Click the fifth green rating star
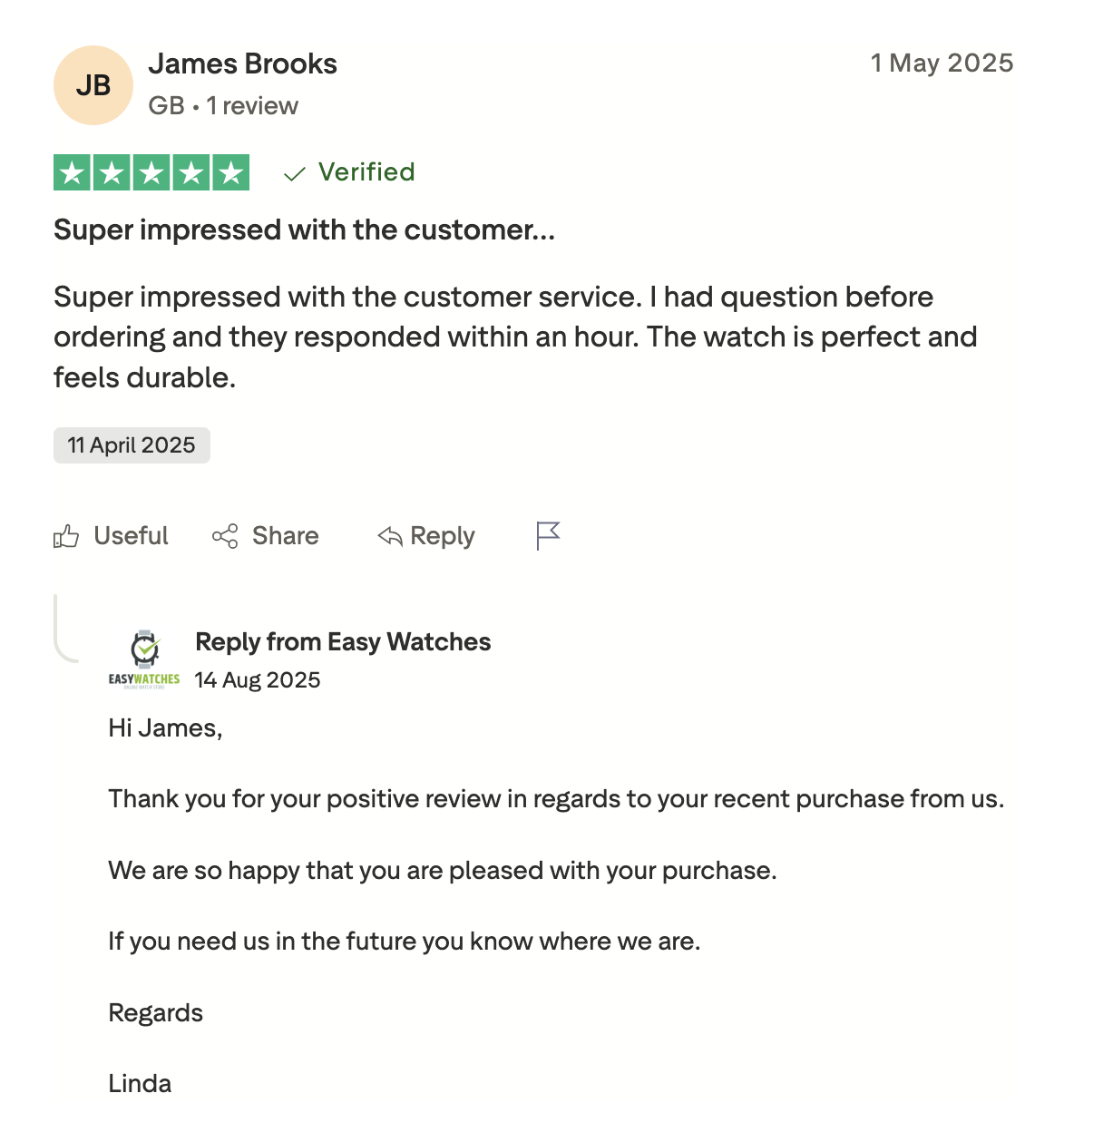The width and height of the screenshot is (1103, 1142). pos(231,172)
